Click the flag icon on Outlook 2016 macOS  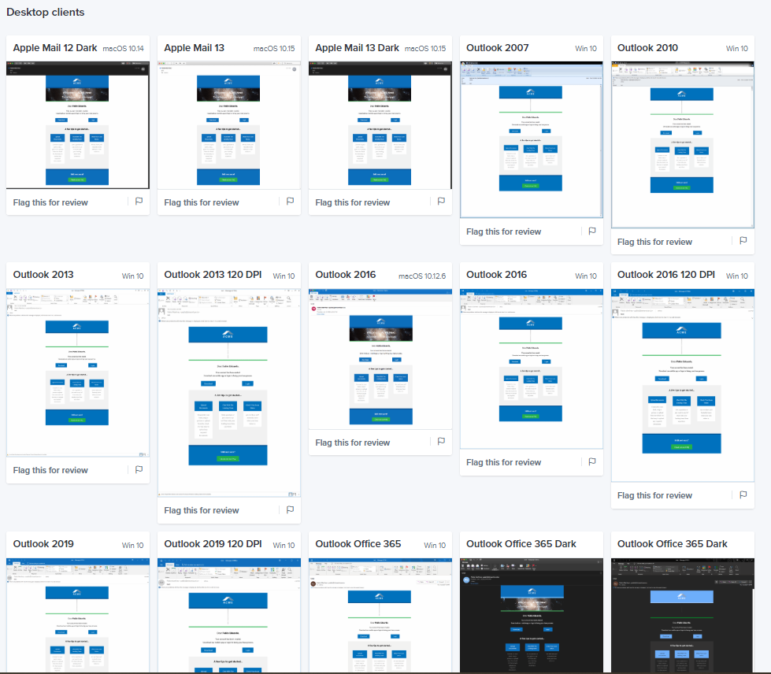pos(441,443)
